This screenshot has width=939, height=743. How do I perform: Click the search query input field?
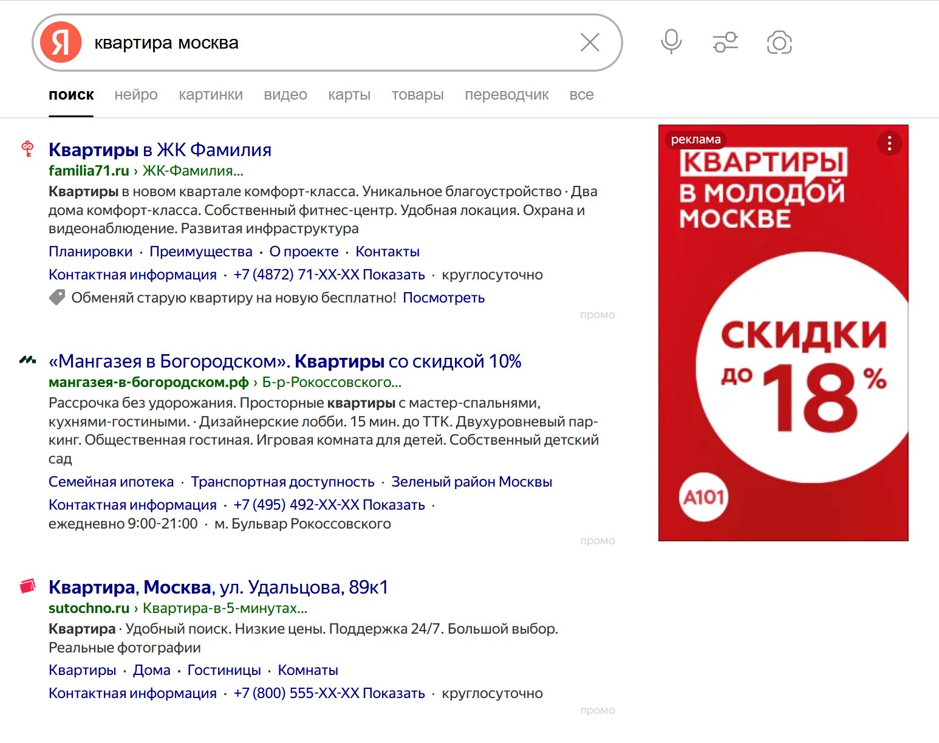(x=328, y=43)
